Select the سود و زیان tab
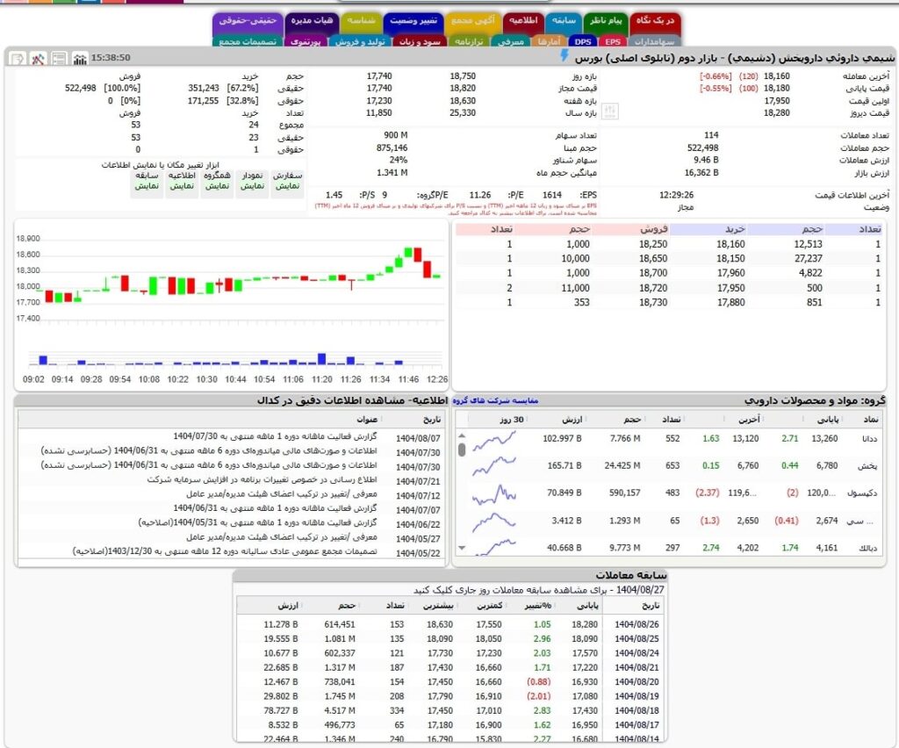This screenshot has height=748, width=899. point(420,40)
